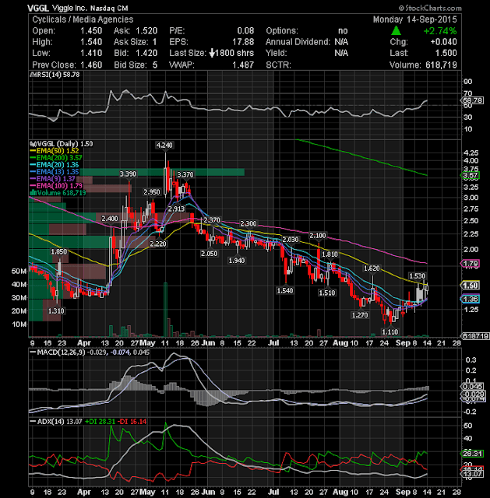Click the +DI 28.31 legend text
The height and width of the screenshot is (498, 490).
pyautogui.click(x=100, y=422)
